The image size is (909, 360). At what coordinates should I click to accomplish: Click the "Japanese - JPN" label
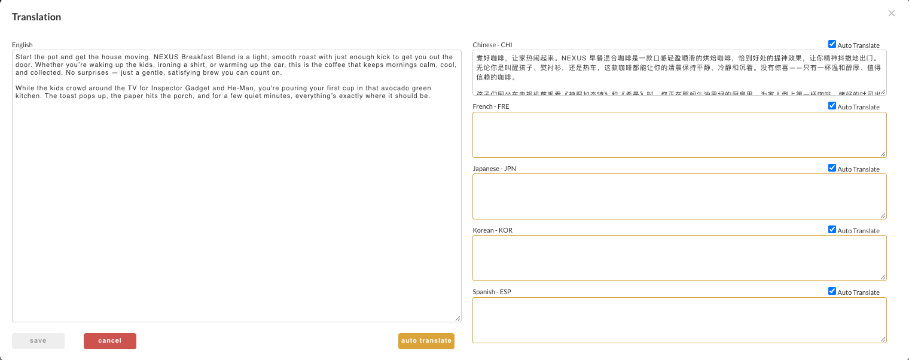click(494, 169)
